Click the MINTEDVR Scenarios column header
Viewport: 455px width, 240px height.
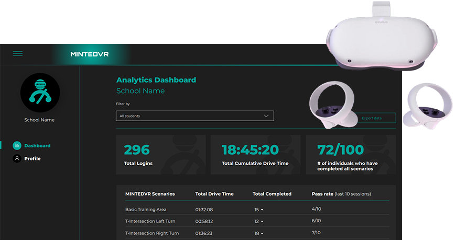click(150, 194)
